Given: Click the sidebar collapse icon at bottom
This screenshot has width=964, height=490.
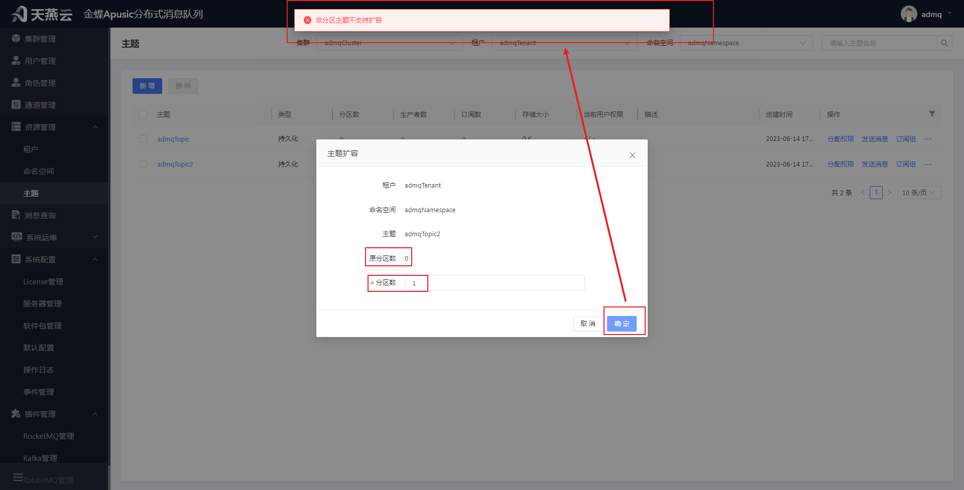Looking at the screenshot, I should tap(18, 477).
